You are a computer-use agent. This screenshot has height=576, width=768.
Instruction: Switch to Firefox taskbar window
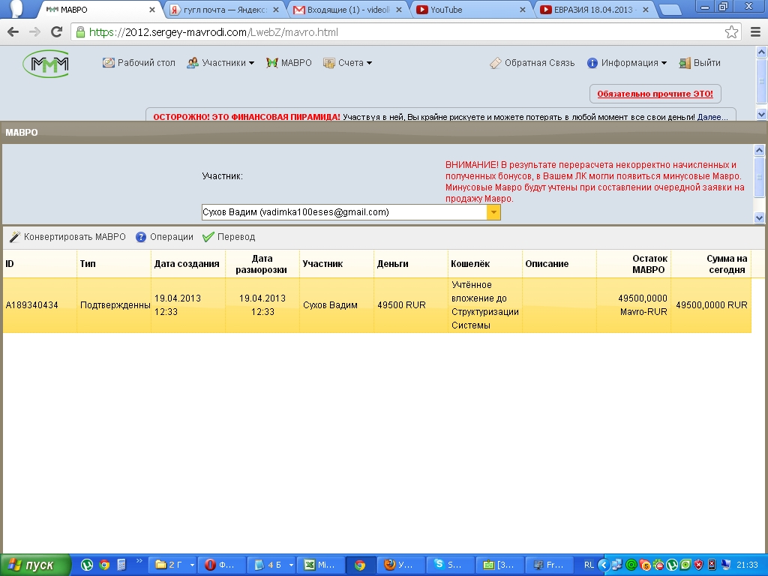point(401,565)
